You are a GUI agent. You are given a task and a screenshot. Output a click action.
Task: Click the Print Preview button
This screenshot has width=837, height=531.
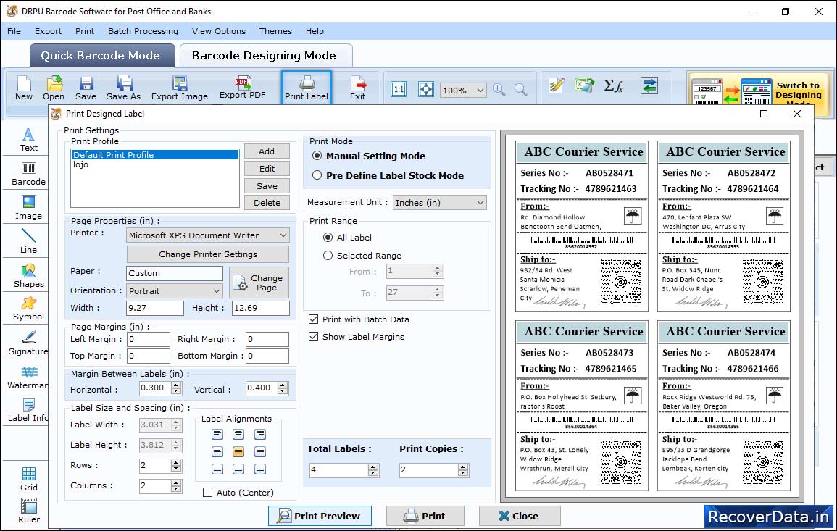(x=320, y=516)
